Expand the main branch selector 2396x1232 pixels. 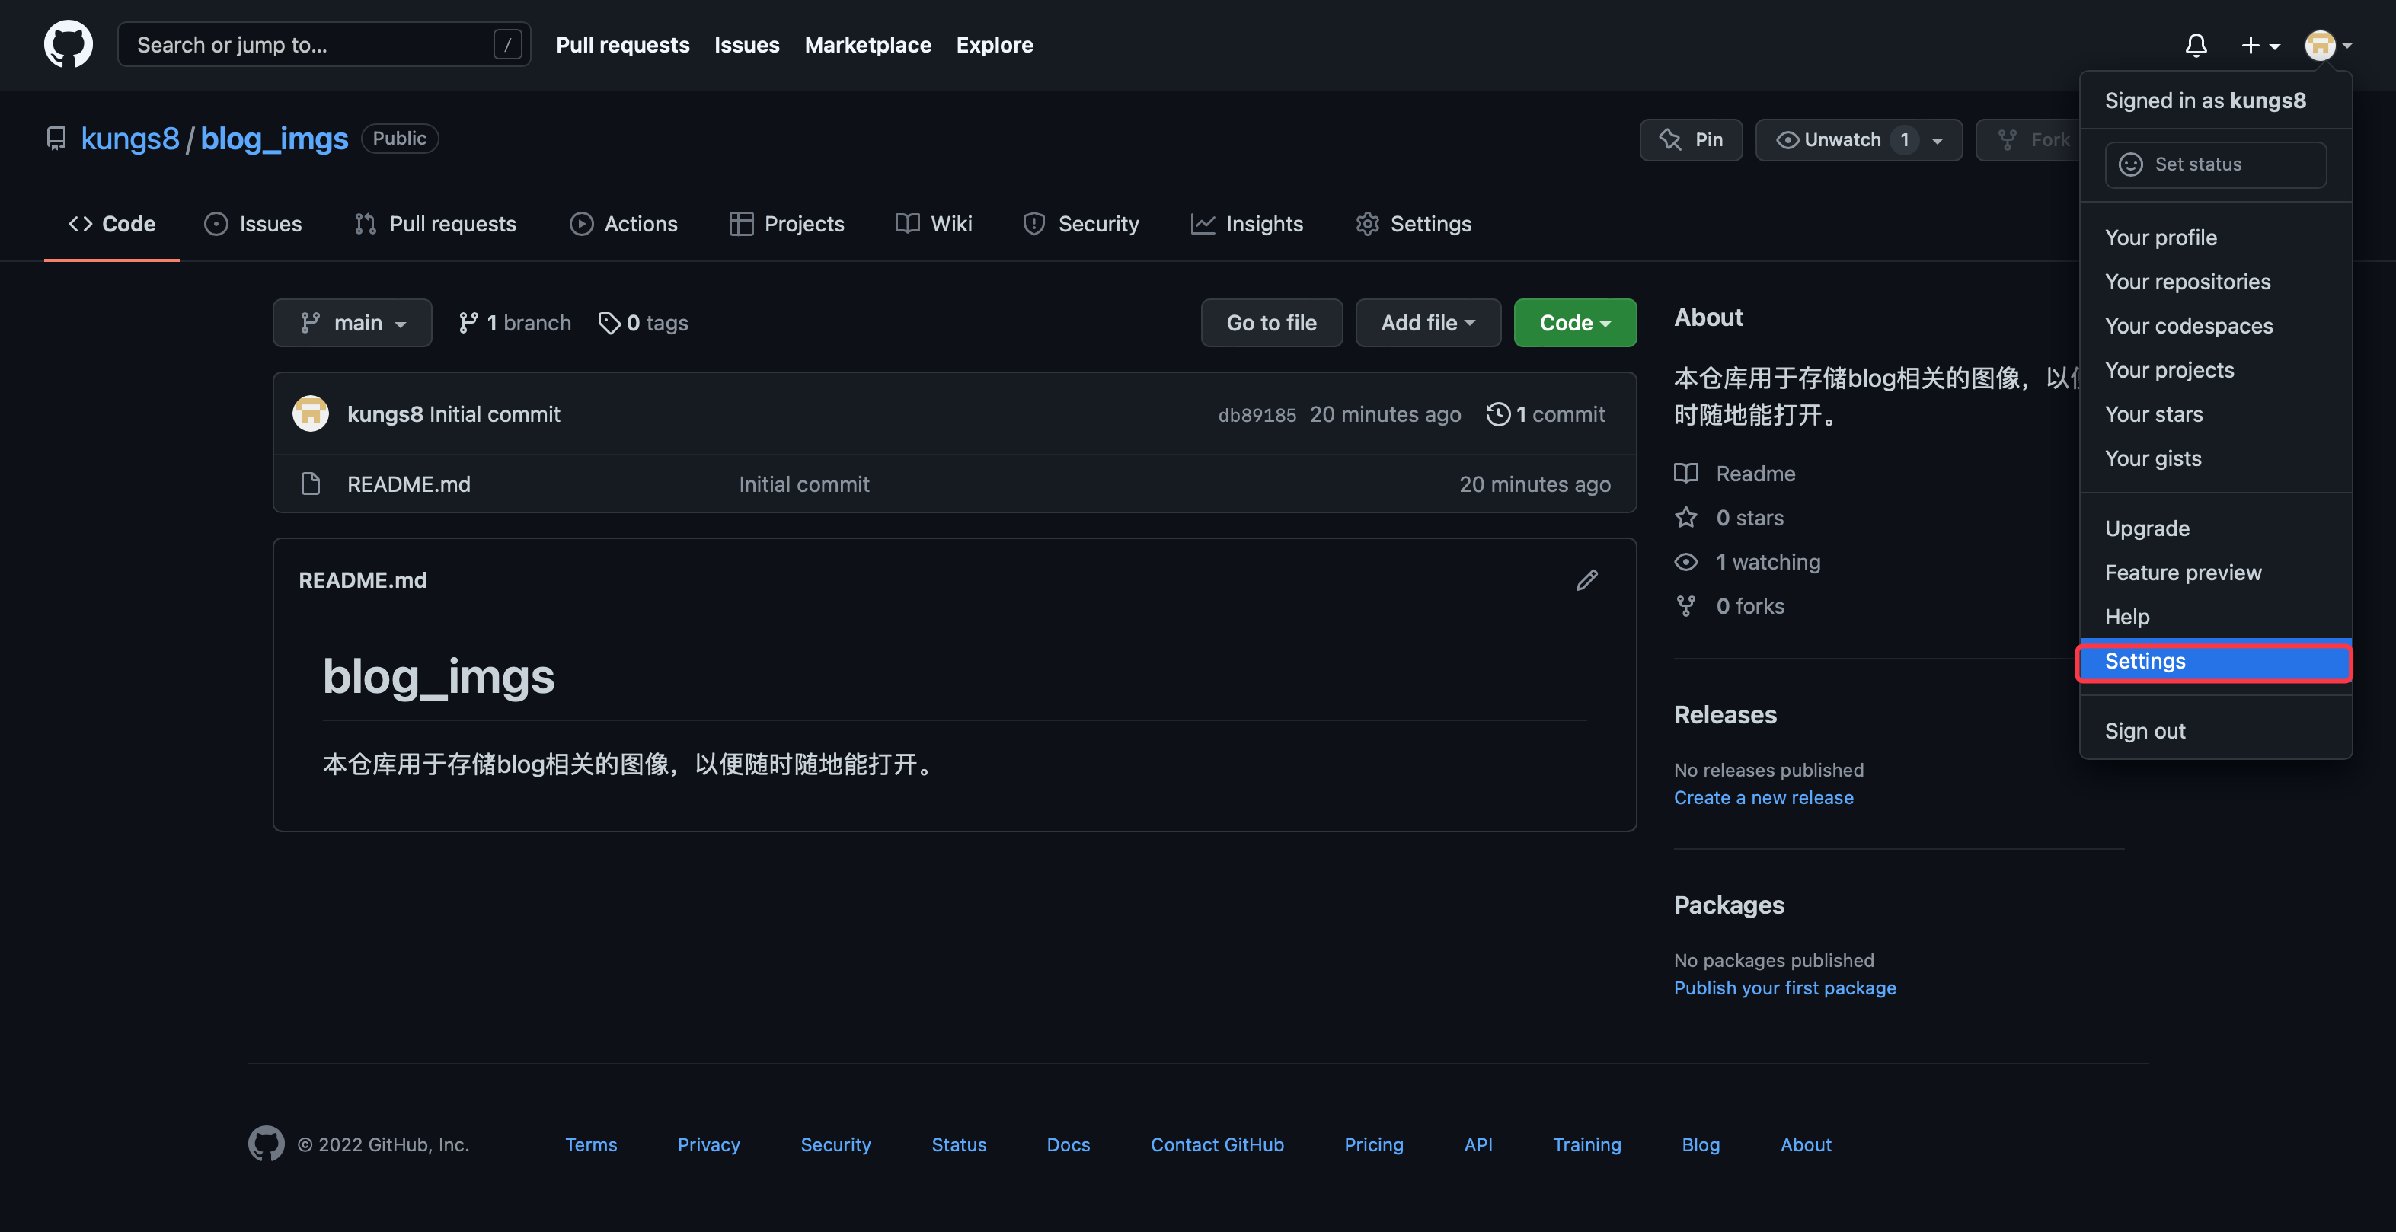click(352, 323)
